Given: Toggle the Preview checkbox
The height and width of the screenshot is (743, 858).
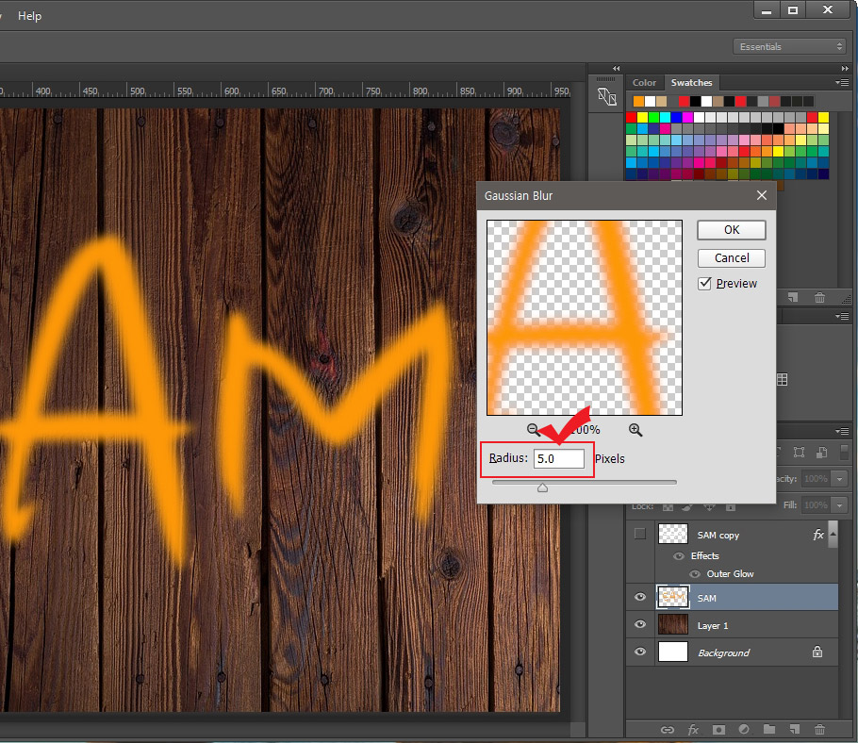Looking at the screenshot, I should coord(704,284).
